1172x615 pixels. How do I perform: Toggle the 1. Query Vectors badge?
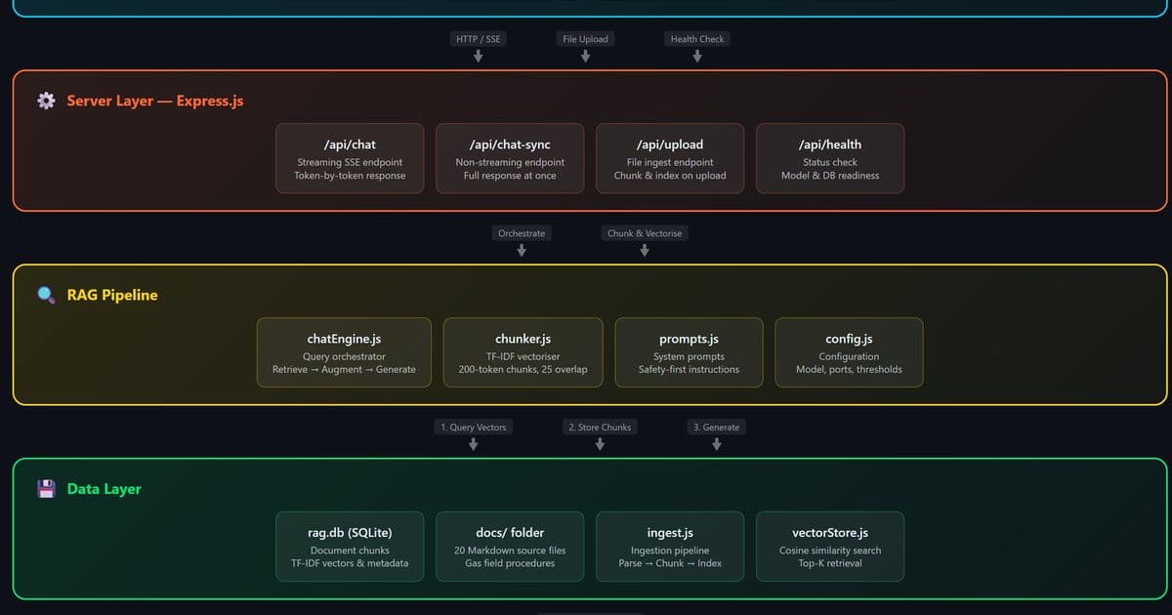pyautogui.click(x=474, y=427)
